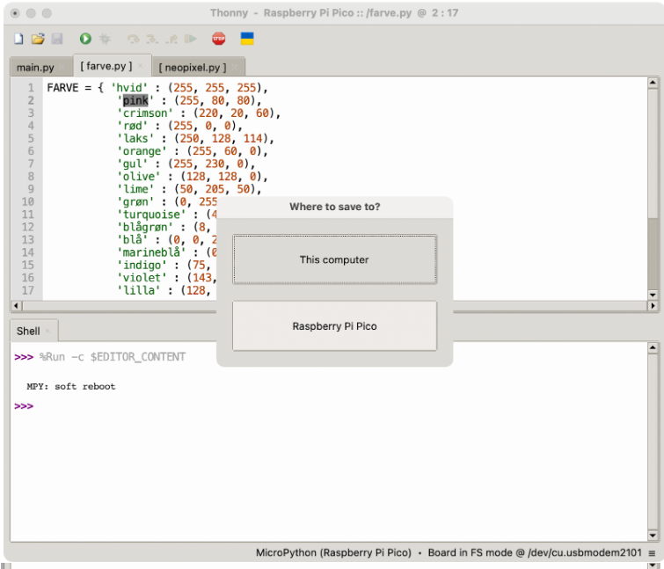Click the %Run -c $EDITOR_CONTENT shell line

[113, 357]
